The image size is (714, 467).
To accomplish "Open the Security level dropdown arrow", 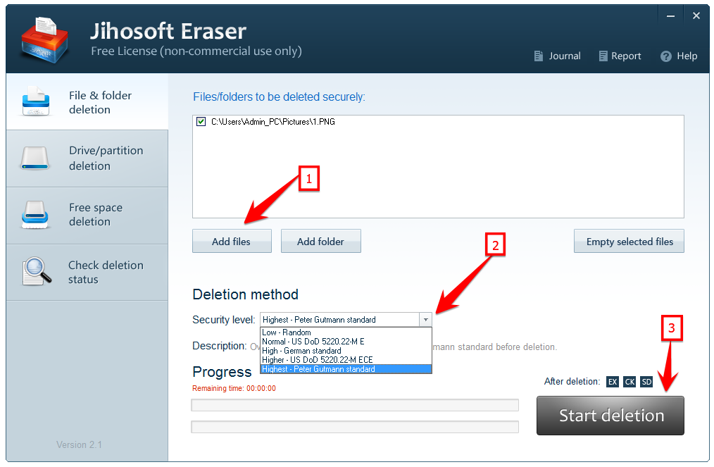I will [x=425, y=320].
